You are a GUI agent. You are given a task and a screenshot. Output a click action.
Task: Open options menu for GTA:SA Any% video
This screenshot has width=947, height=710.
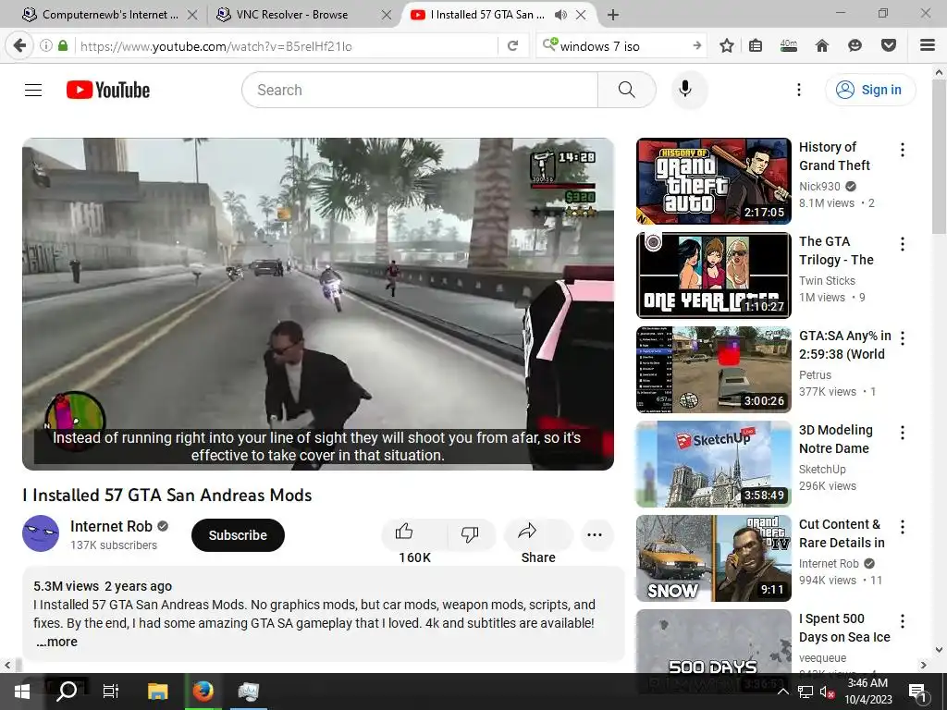click(903, 338)
